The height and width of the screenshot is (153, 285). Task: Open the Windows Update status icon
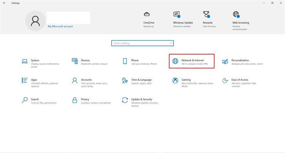(x=176, y=14)
